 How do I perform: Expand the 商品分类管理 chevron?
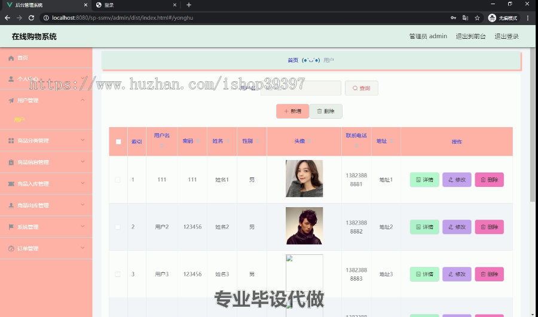pyautogui.click(x=82, y=140)
